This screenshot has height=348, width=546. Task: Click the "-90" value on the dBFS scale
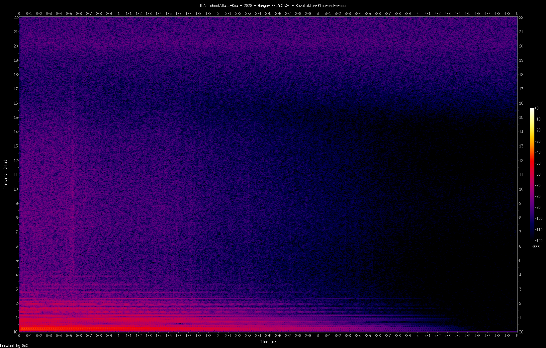tap(538, 208)
